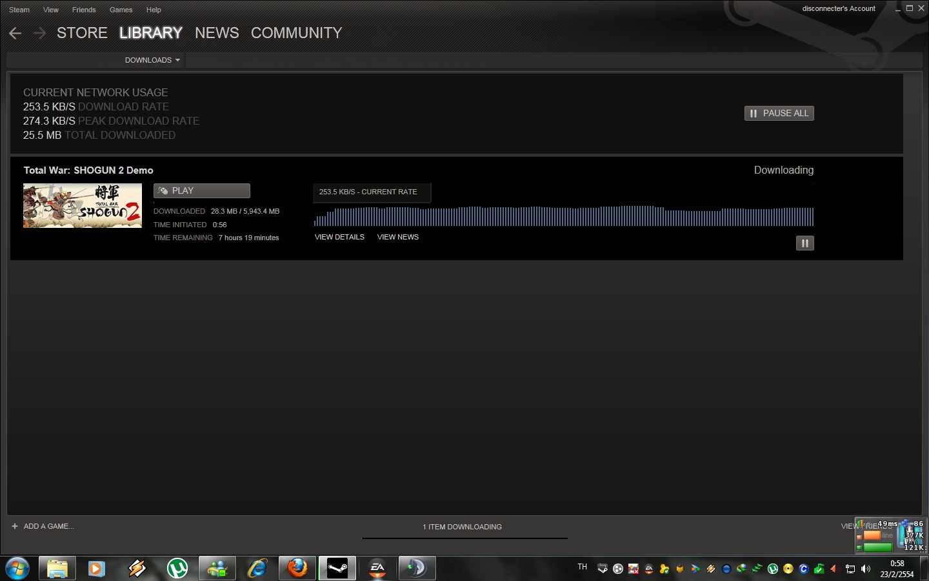Click the 28.3 MB / 5,943.4 MB value
Screen dimensions: 929x581
tap(245, 211)
